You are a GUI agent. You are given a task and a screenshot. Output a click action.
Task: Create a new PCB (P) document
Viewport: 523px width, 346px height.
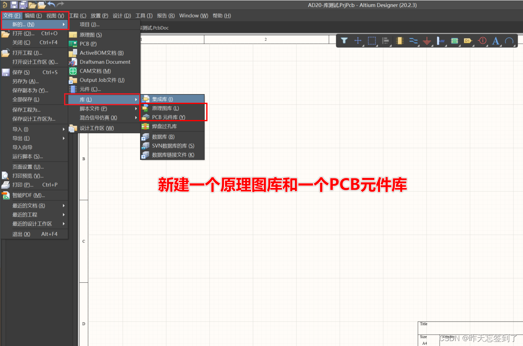(104, 44)
